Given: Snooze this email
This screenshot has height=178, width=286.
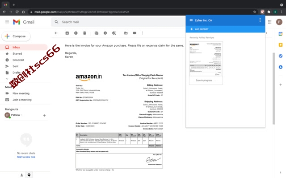Looking at the screenshot, I should (105, 33).
